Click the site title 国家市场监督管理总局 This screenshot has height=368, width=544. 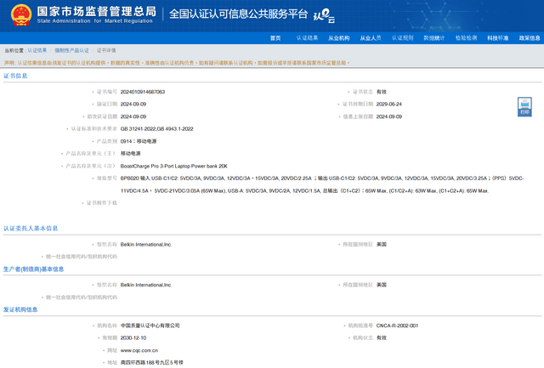[x=96, y=11]
